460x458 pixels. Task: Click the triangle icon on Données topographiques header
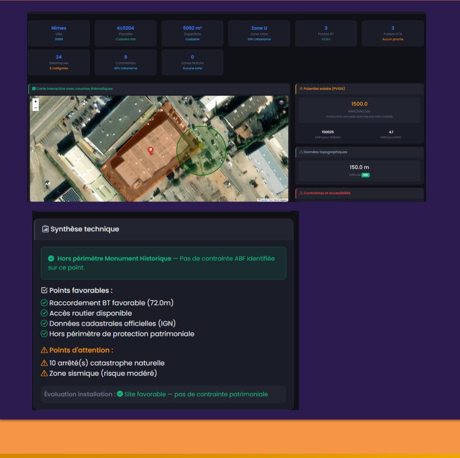click(x=301, y=151)
